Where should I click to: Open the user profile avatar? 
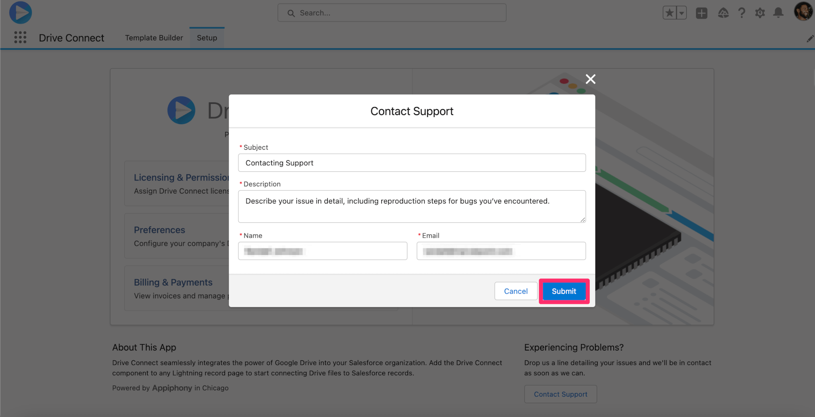(803, 11)
